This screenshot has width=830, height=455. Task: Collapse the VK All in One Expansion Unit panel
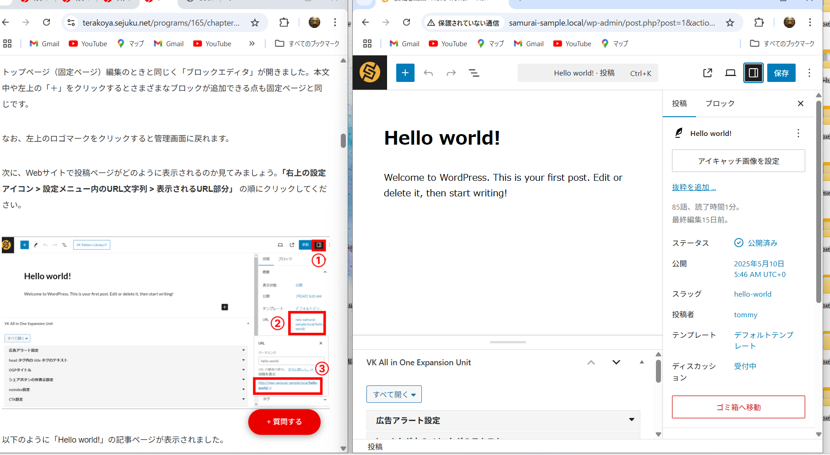click(x=642, y=362)
